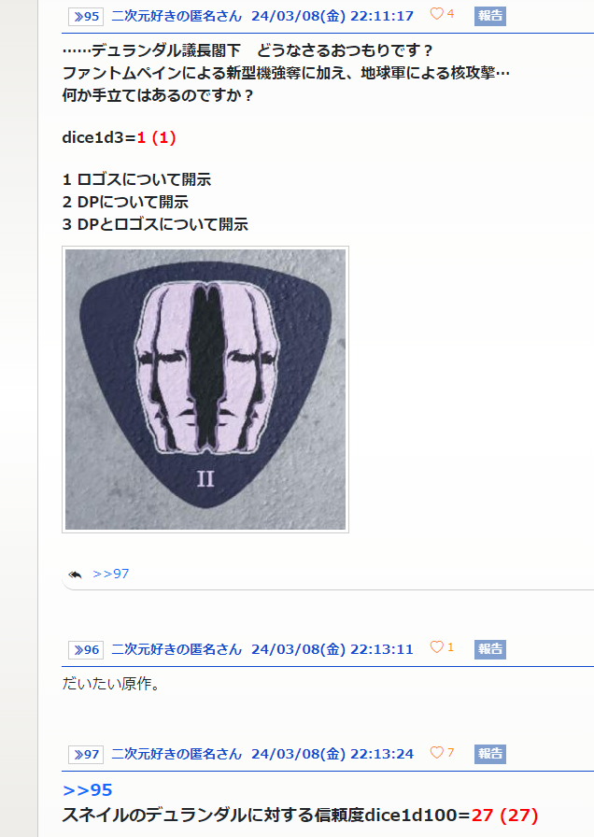Open post number »95 anchor

point(86,17)
